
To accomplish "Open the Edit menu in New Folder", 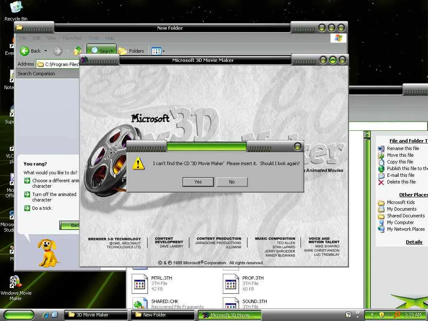I will [x=36, y=38].
